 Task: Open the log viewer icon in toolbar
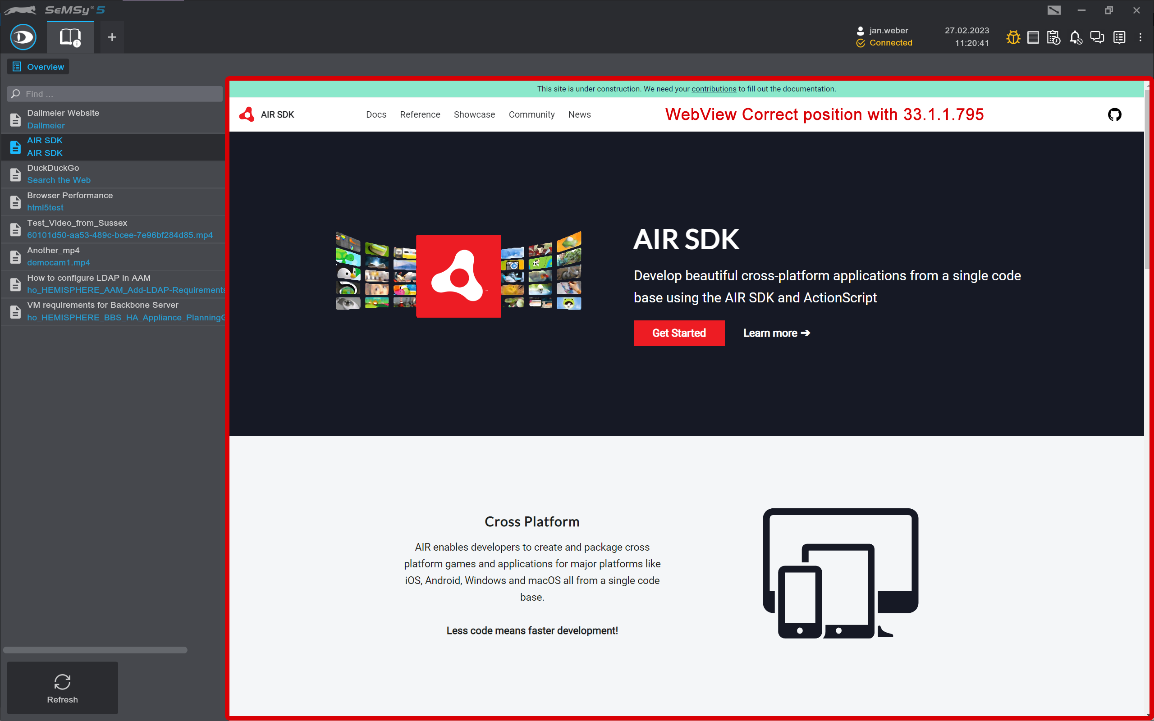[1033, 37]
